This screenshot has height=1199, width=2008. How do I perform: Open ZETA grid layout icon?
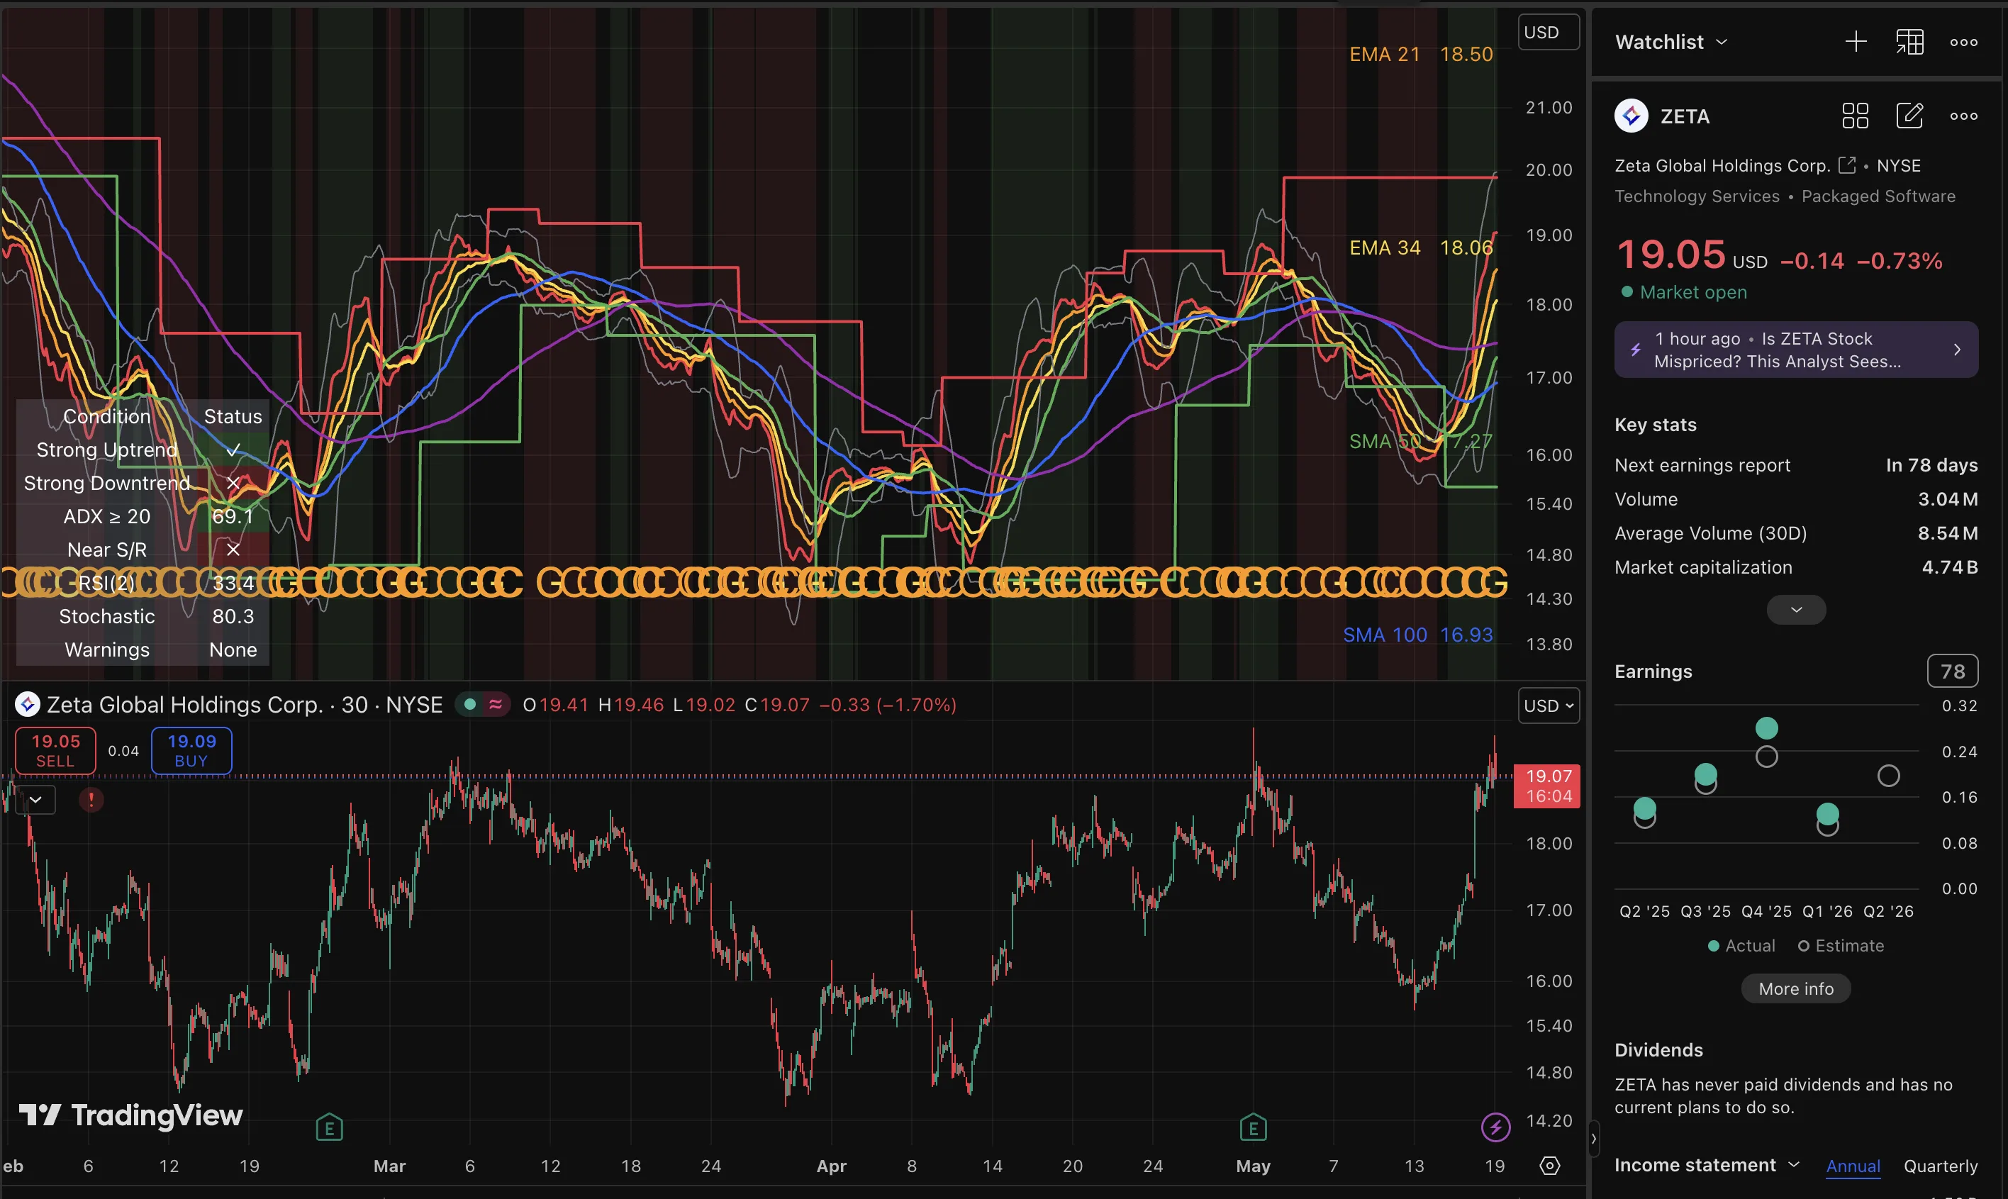pos(1855,116)
